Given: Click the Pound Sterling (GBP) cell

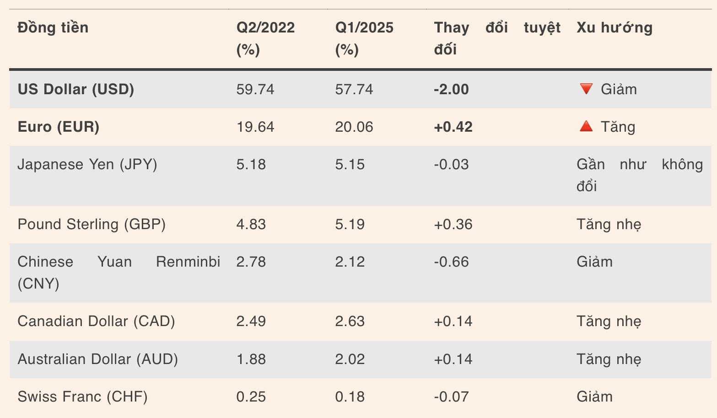Looking at the screenshot, I should 92,224.
